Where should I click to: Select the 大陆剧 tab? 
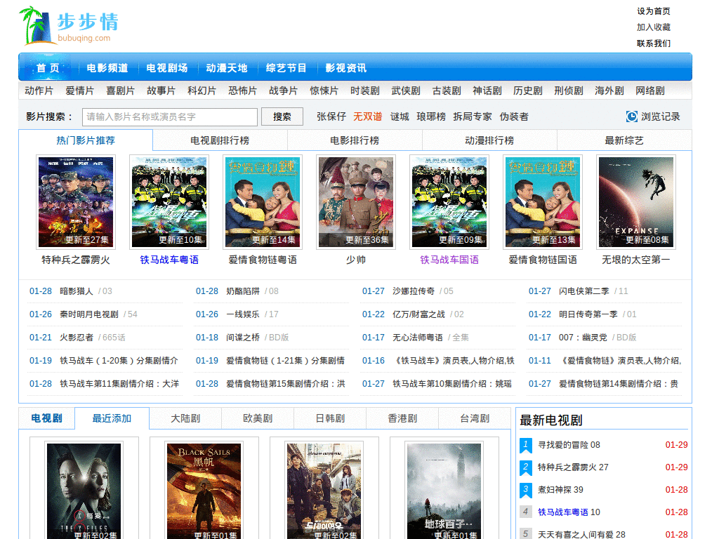coord(185,418)
